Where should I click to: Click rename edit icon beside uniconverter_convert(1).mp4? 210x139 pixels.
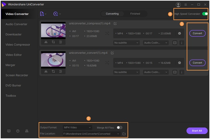click(x=112, y=53)
